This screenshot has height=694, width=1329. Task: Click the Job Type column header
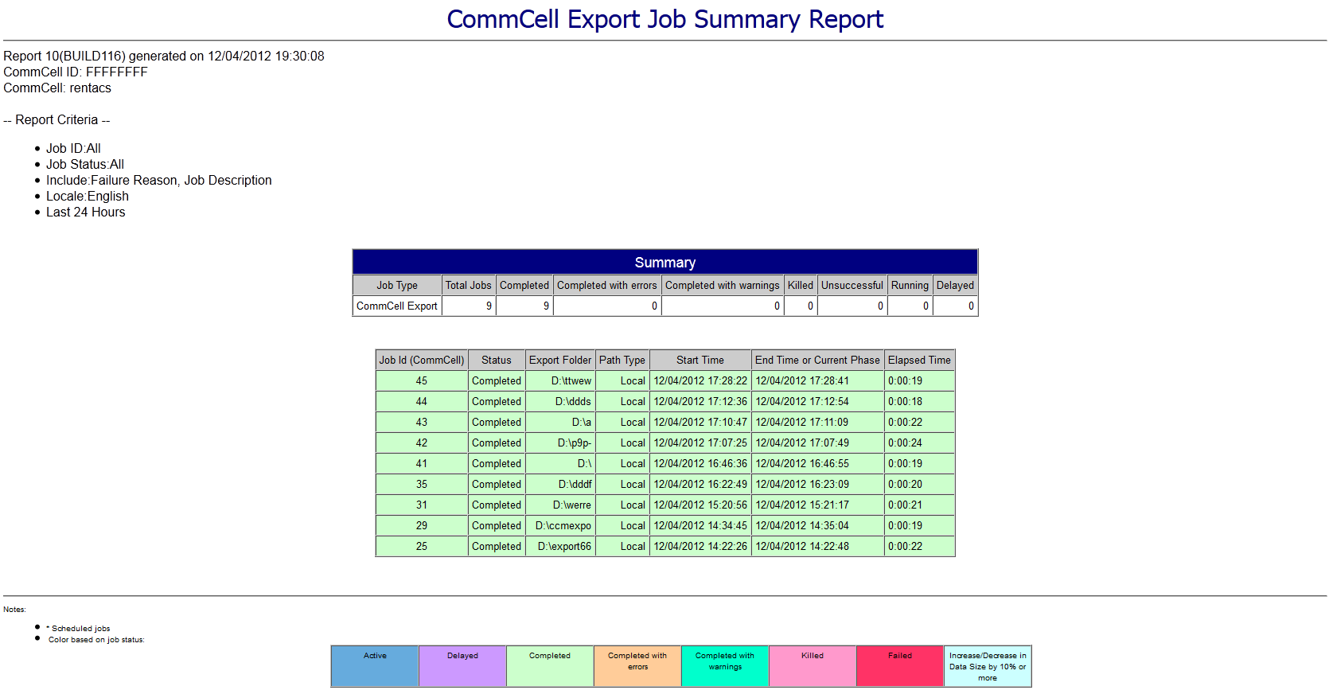(x=397, y=285)
